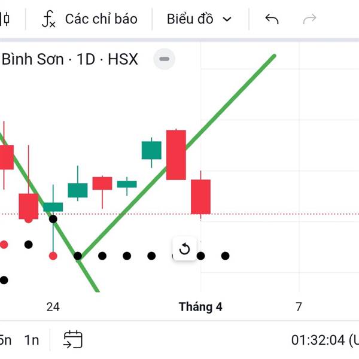Select the 5n time range
Viewport: 359px width, 359px height.
pyautogui.click(x=5, y=340)
